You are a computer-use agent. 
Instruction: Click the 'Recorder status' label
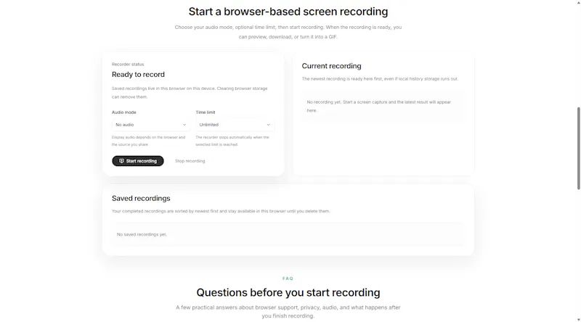pos(128,65)
